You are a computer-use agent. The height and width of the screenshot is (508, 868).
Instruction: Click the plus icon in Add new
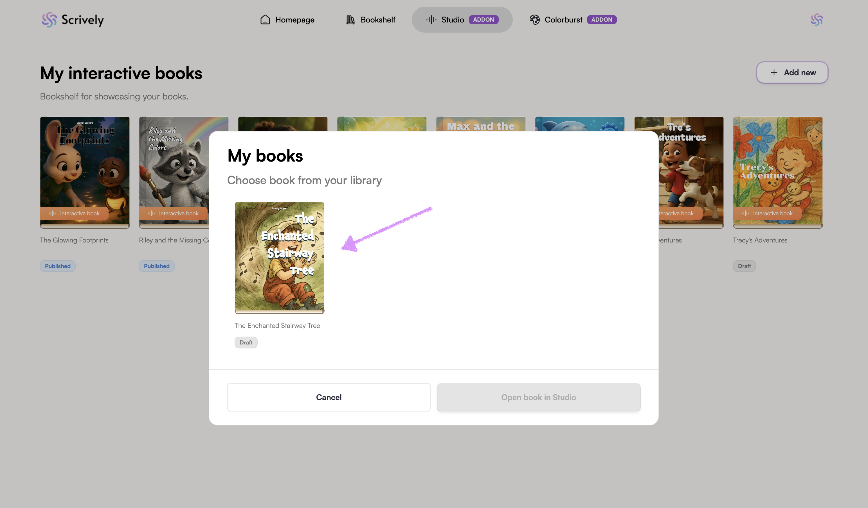click(x=774, y=72)
